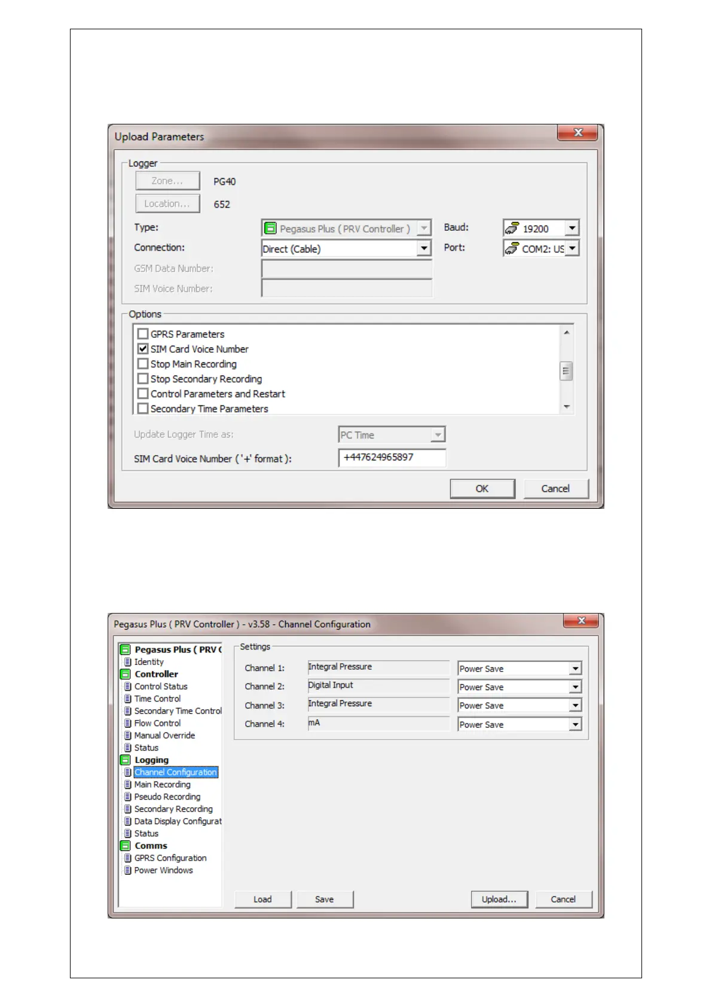
Task: Click Cancel in Upload Parameters dialog
Action: click(555, 489)
